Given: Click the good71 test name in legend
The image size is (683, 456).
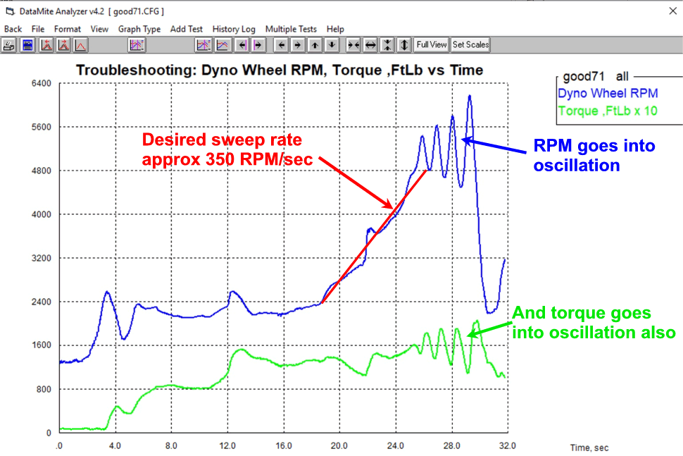Looking at the screenshot, I should point(584,77).
